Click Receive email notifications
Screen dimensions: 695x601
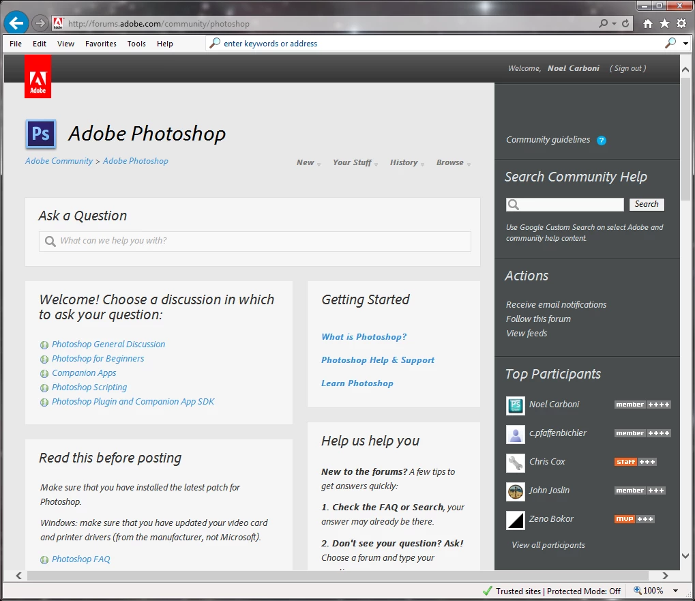coord(557,304)
